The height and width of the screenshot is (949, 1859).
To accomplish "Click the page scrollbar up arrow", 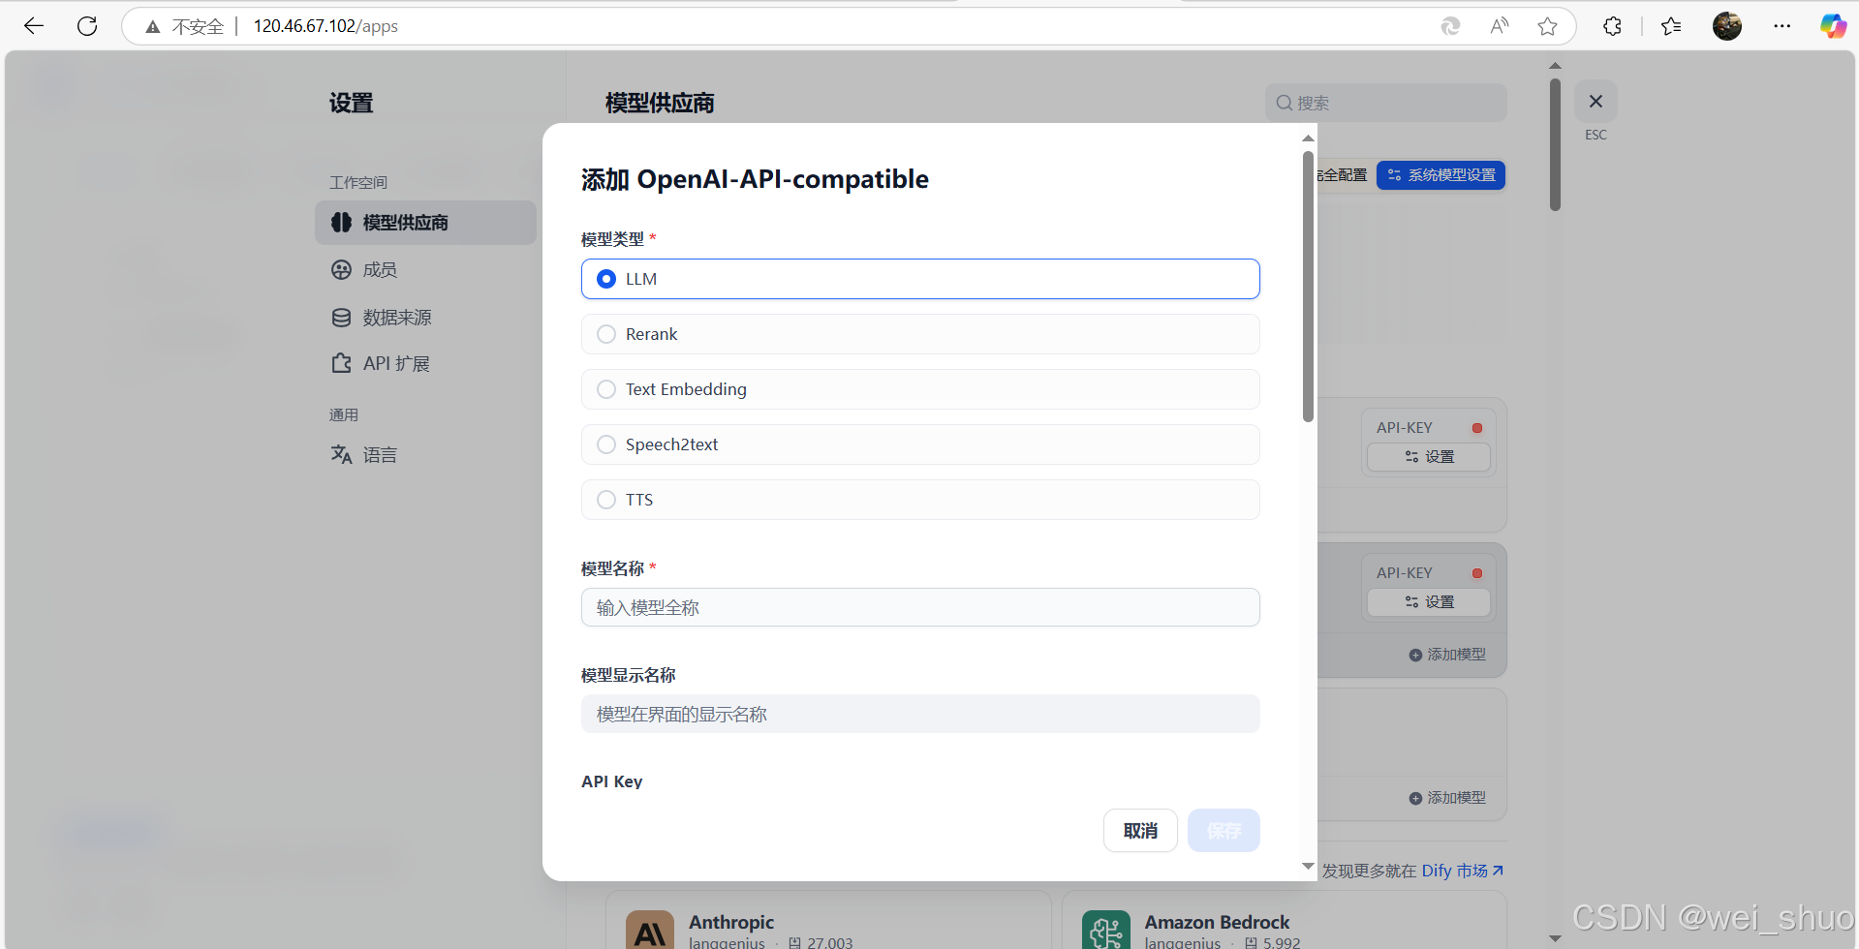I will point(1555,66).
